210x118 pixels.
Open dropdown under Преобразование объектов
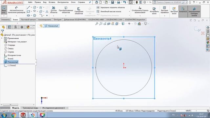(66, 16)
